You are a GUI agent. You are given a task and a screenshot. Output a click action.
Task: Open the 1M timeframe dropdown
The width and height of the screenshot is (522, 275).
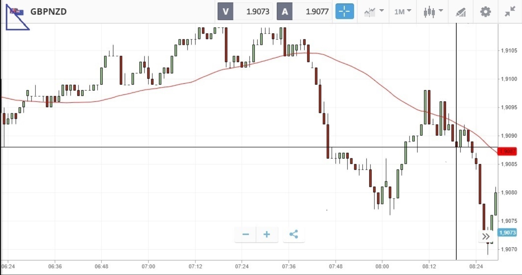pyautogui.click(x=402, y=12)
